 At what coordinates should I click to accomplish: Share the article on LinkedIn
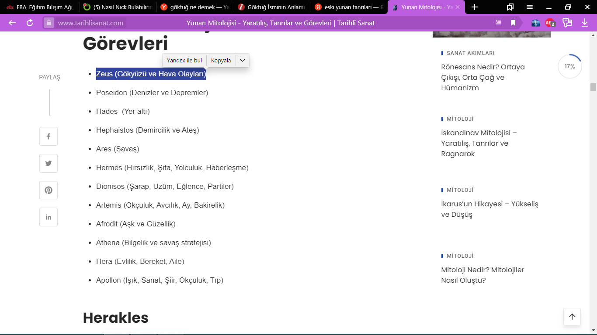coord(49,217)
